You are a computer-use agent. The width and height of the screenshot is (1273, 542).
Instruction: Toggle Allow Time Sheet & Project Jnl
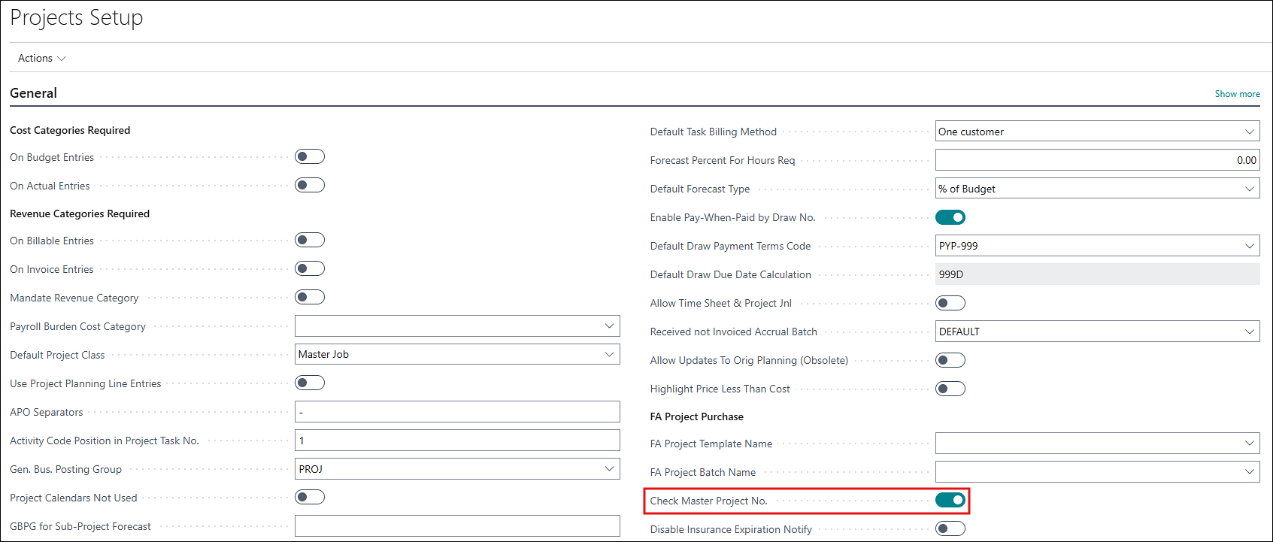coord(950,303)
